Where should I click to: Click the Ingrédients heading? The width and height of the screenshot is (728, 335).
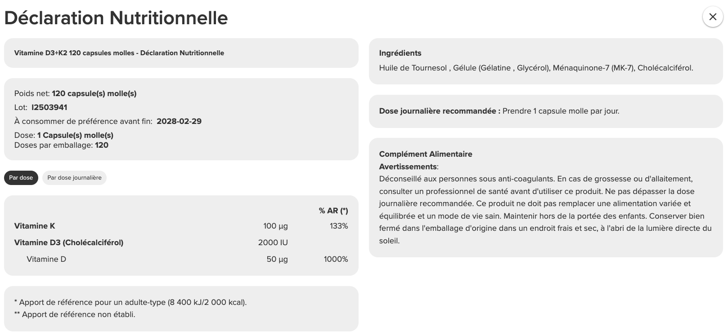(x=400, y=53)
